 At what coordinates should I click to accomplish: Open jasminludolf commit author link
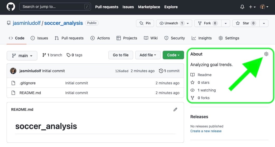coord(30,71)
